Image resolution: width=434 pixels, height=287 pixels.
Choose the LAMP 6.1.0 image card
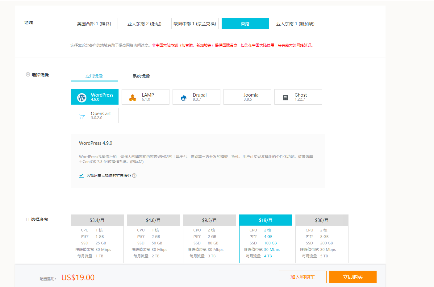tap(145, 97)
